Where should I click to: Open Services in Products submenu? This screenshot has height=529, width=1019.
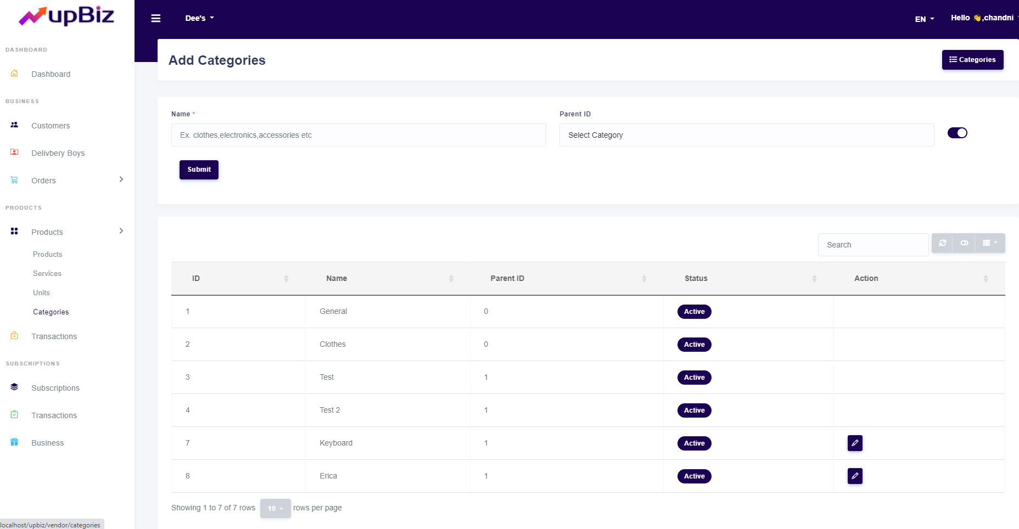click(47, 273)
